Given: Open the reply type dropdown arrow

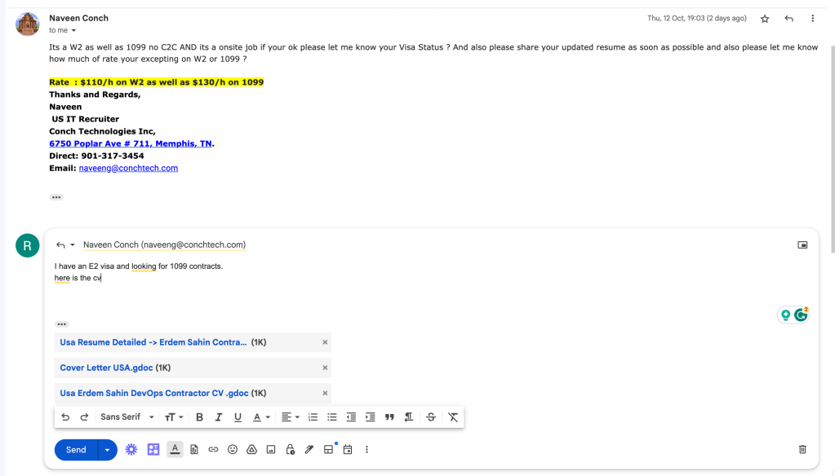Looking at the screenshot, I should pos(73,245).
